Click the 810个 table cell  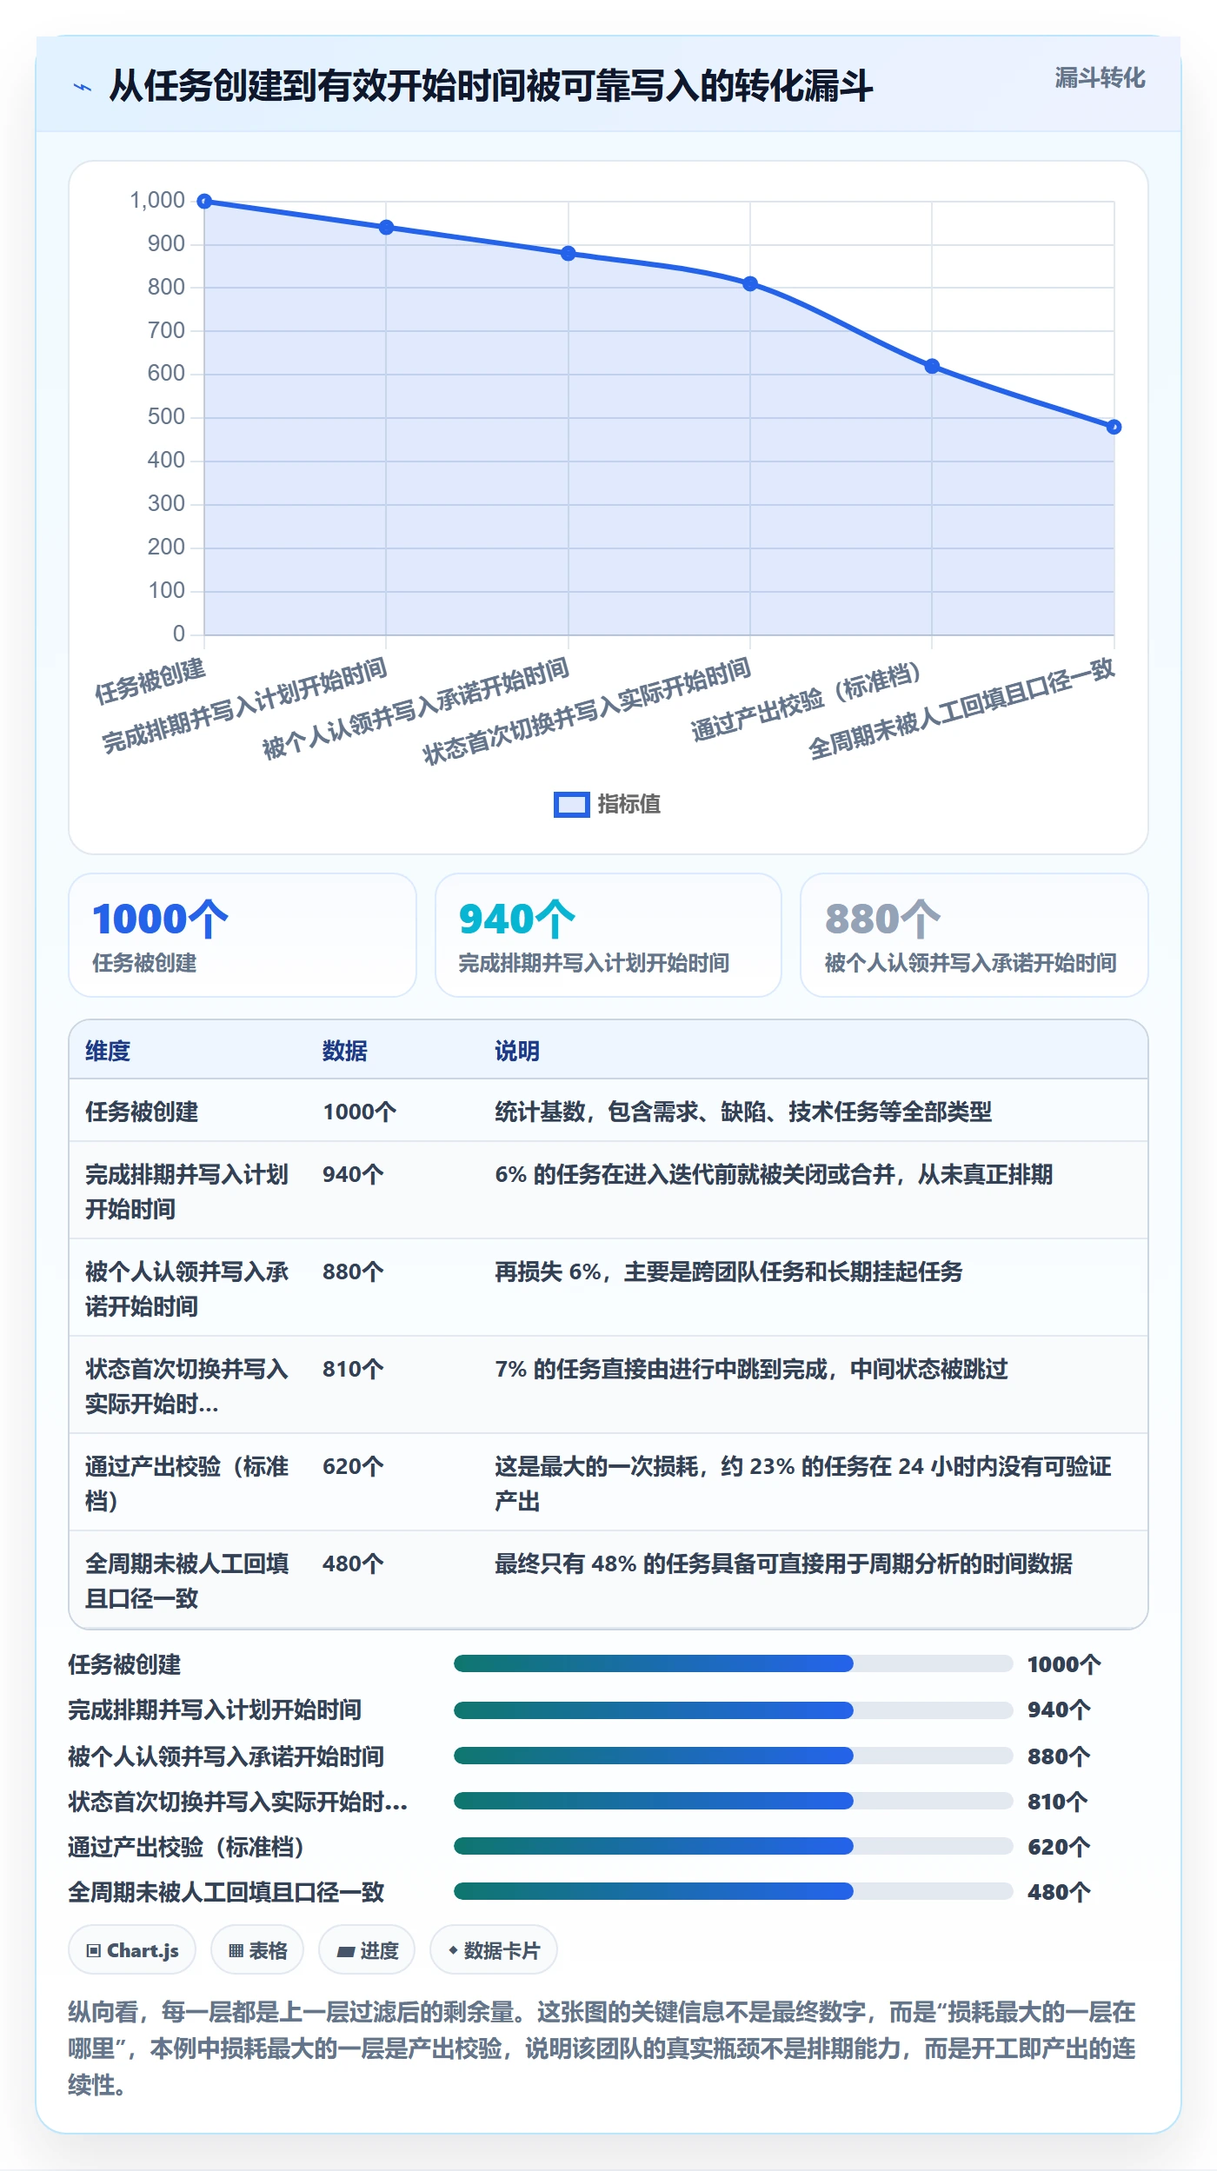pyautogui.click(x=353, y=1369)
